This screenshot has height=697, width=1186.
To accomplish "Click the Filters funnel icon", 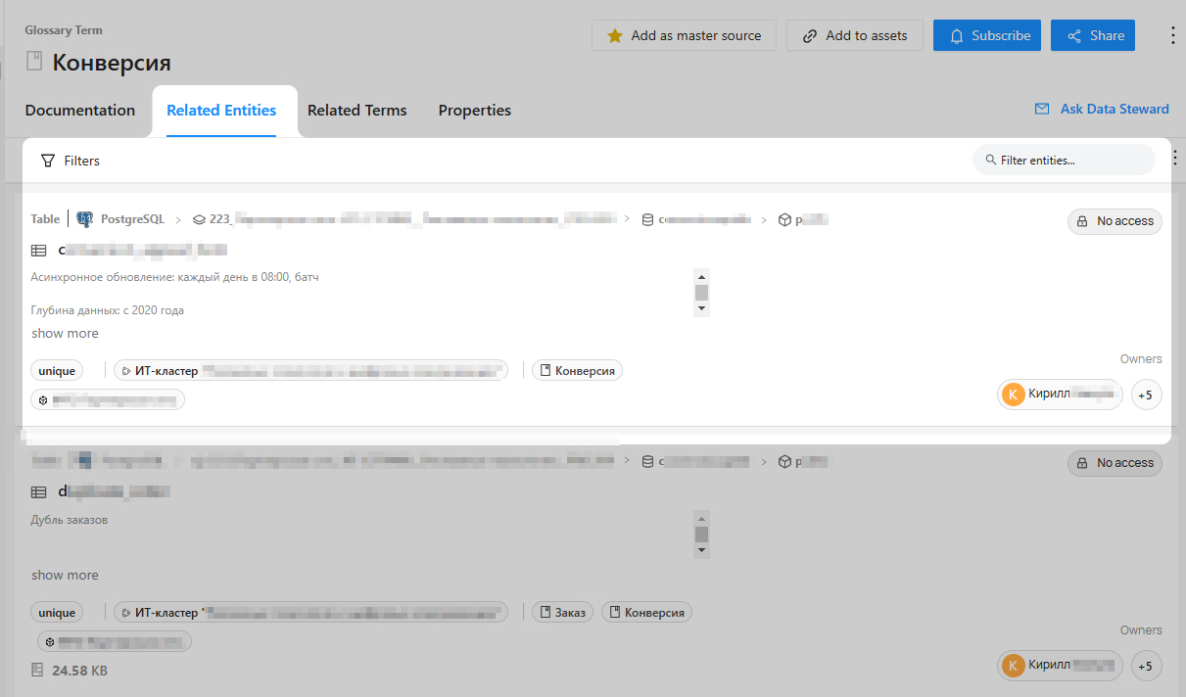I will [x=47, y=161].
